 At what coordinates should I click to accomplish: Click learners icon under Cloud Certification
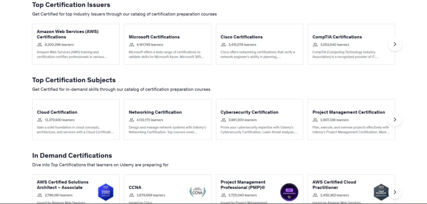40,120
